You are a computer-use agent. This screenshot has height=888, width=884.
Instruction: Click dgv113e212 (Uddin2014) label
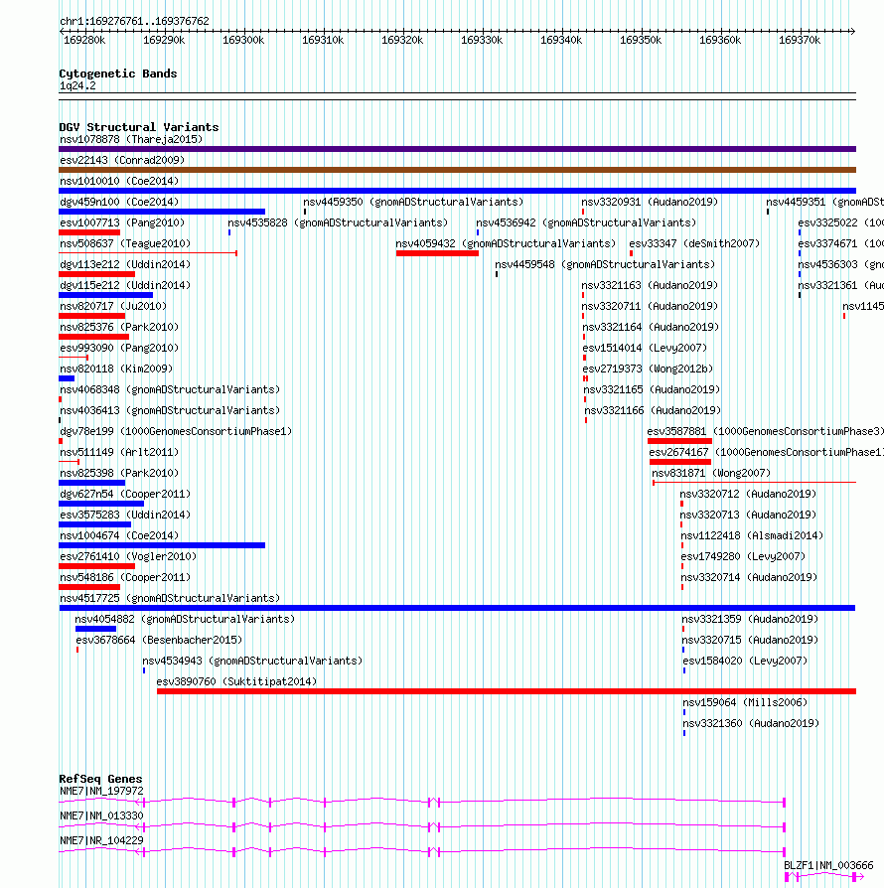125,265
